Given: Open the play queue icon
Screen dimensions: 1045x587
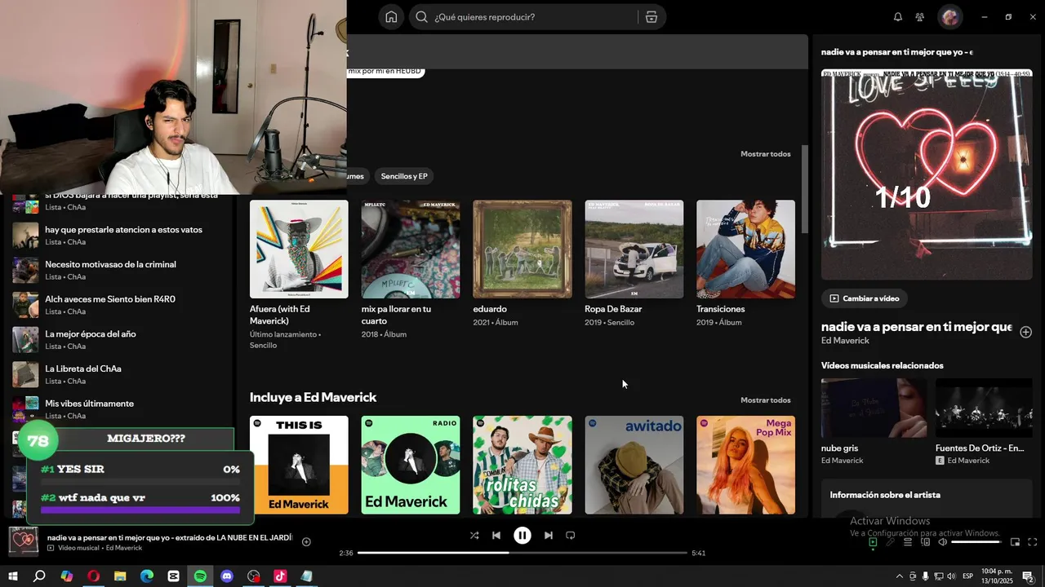Looking at the screenshot, I should (907, 542).
